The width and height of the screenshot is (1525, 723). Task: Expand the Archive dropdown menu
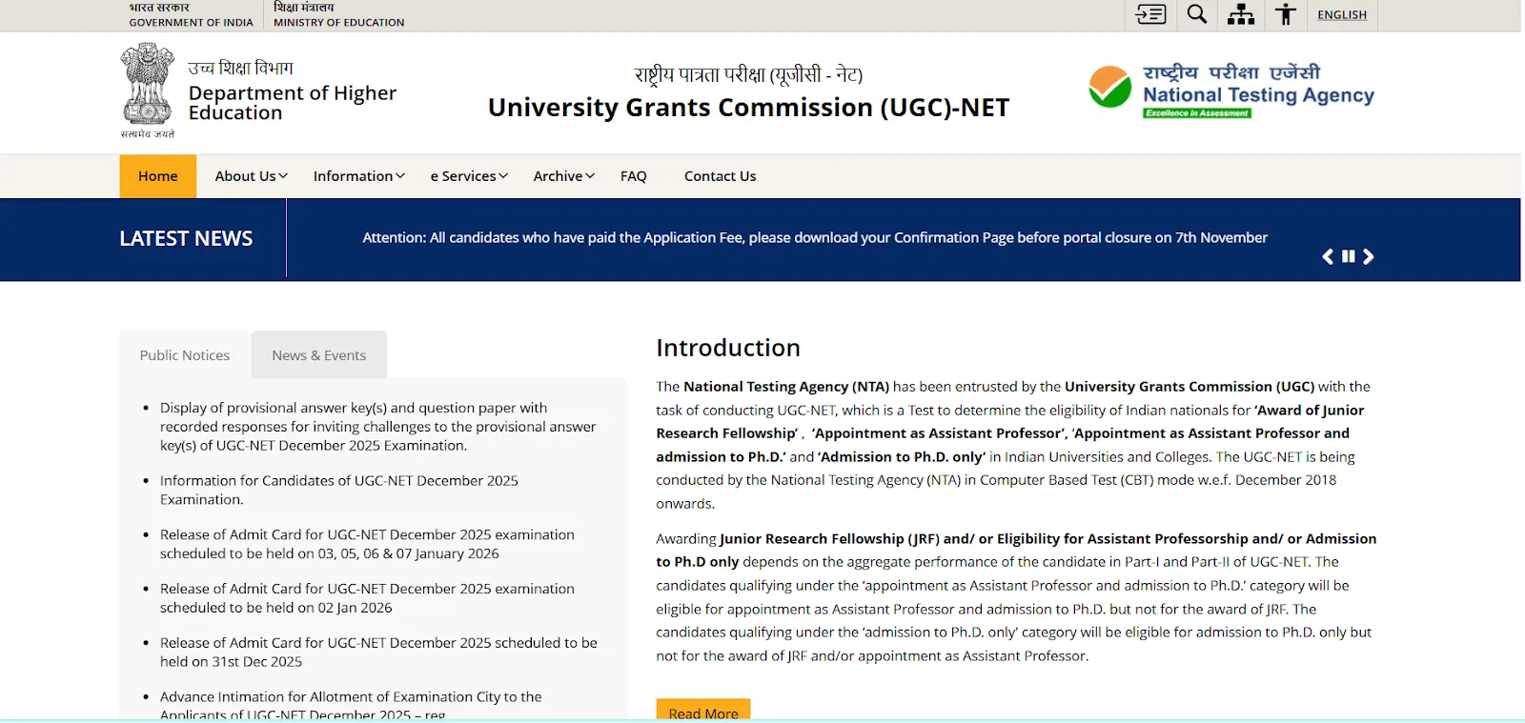point(564,176)
